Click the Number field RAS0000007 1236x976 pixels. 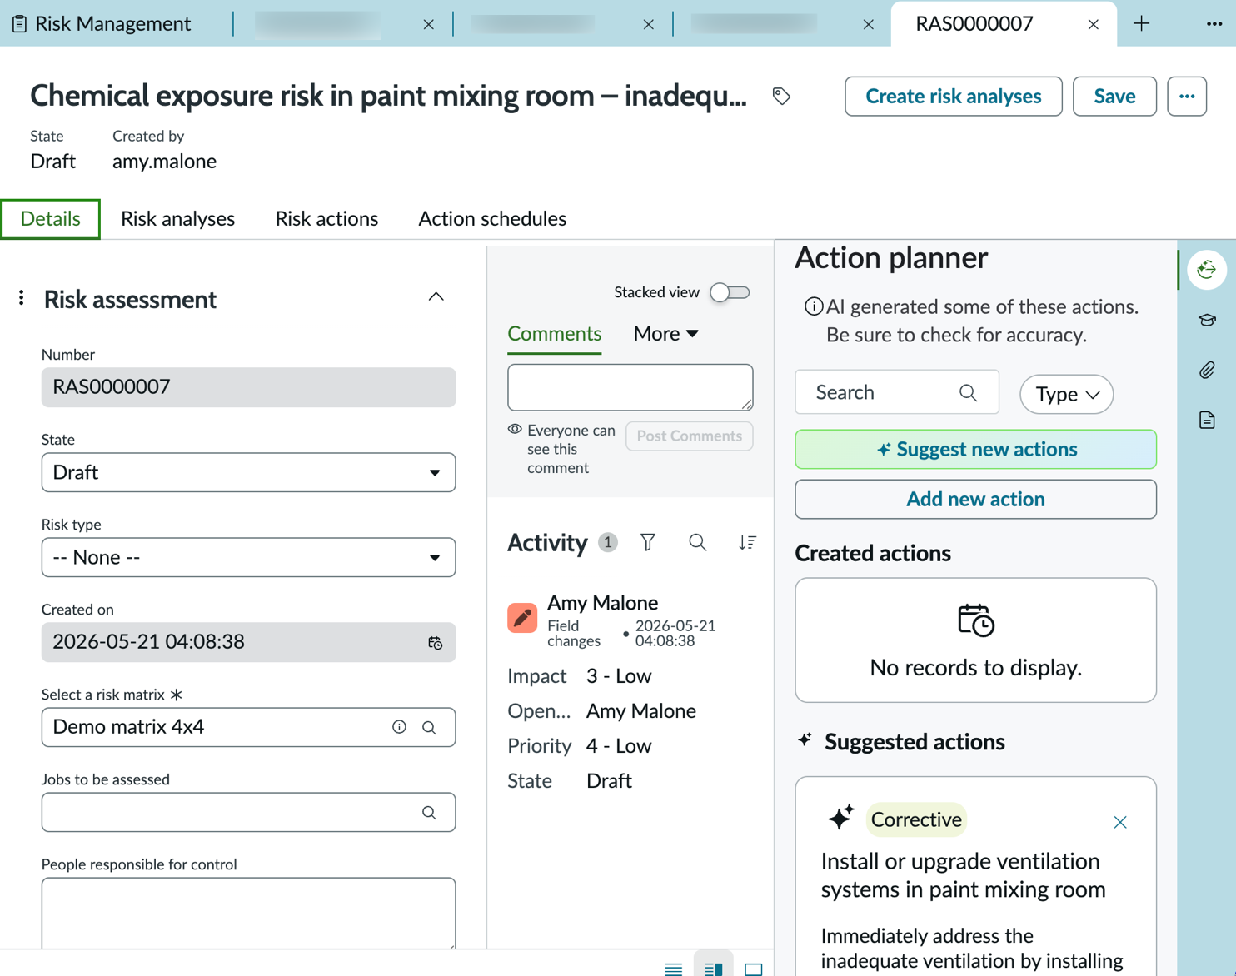pyautogui.click(x=248, y=387)
